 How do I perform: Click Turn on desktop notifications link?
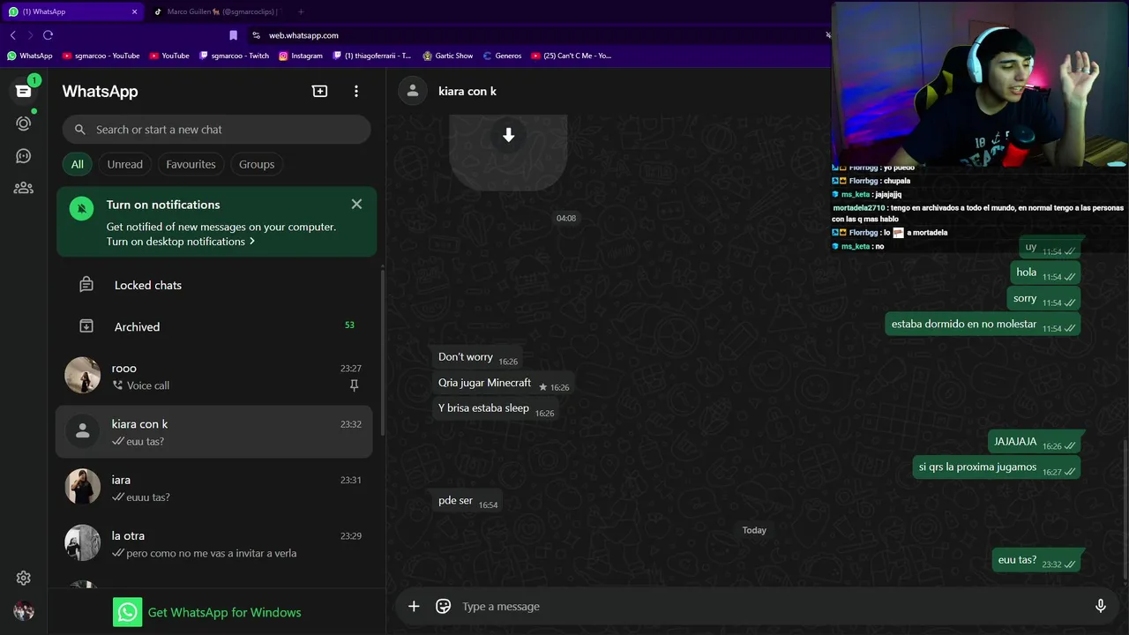click(x=181, y=242)
